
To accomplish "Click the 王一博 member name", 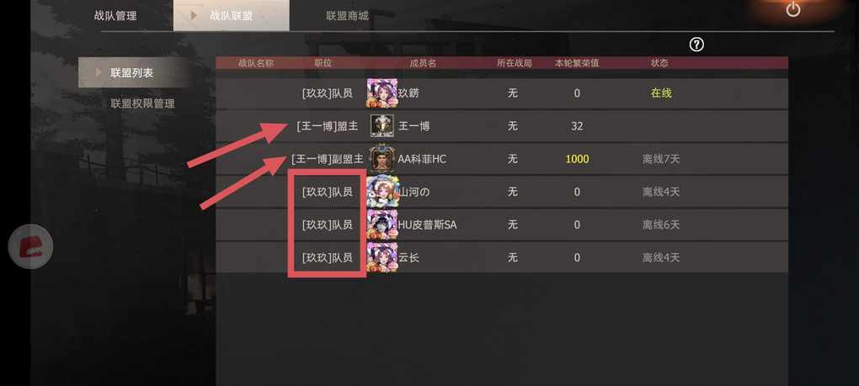I will [x=413, y=126].
